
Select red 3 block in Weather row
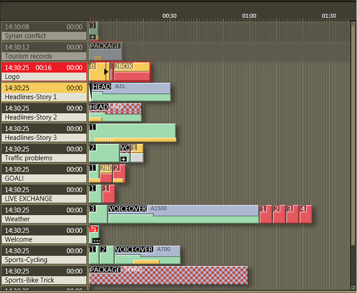pos(292,214)
